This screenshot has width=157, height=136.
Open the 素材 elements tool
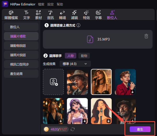pyautogui.click(x=39, y=15)
